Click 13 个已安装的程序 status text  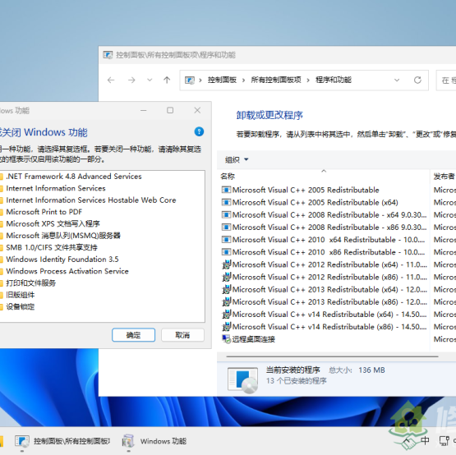pos(297,380)
